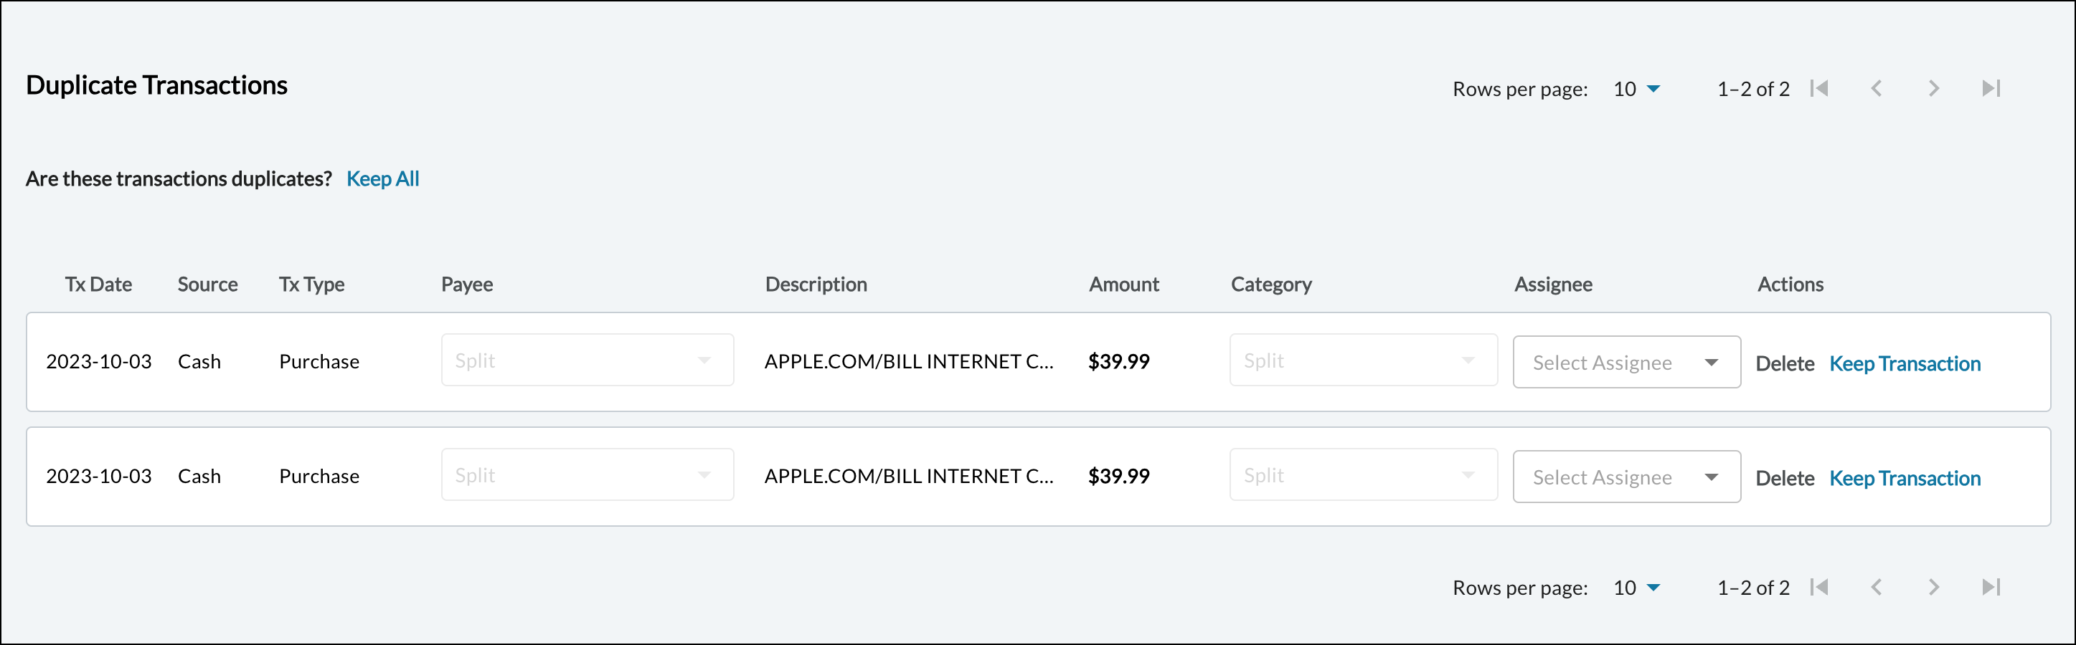
Task: Open Select Assignee dropdown in second row
Action: 1626,477
